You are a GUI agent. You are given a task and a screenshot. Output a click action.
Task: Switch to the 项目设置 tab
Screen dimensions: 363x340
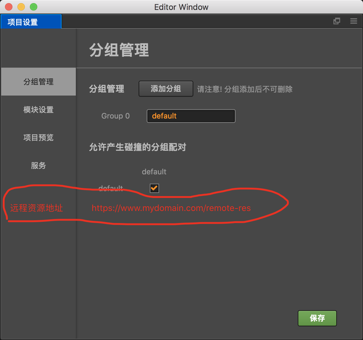(31, 22)
